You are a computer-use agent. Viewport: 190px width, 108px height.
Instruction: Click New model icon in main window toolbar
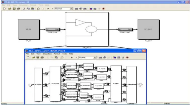[x=4, y=9]
